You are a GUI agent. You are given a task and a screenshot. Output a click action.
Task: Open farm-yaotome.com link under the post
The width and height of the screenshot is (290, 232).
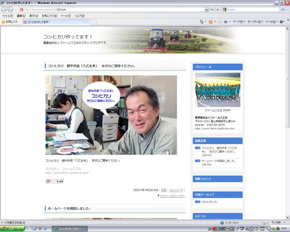click(x=67, y=173)
